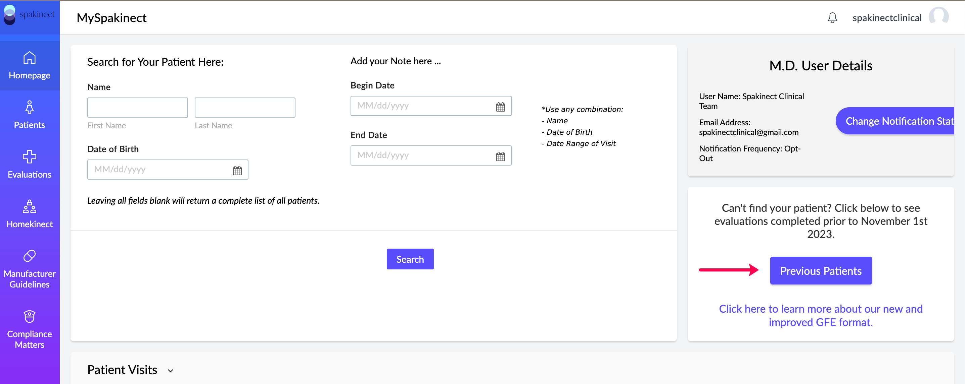Screen dimensions: 965x384
Task: Open the Evaluations section
Action: (x=30, y=165)
